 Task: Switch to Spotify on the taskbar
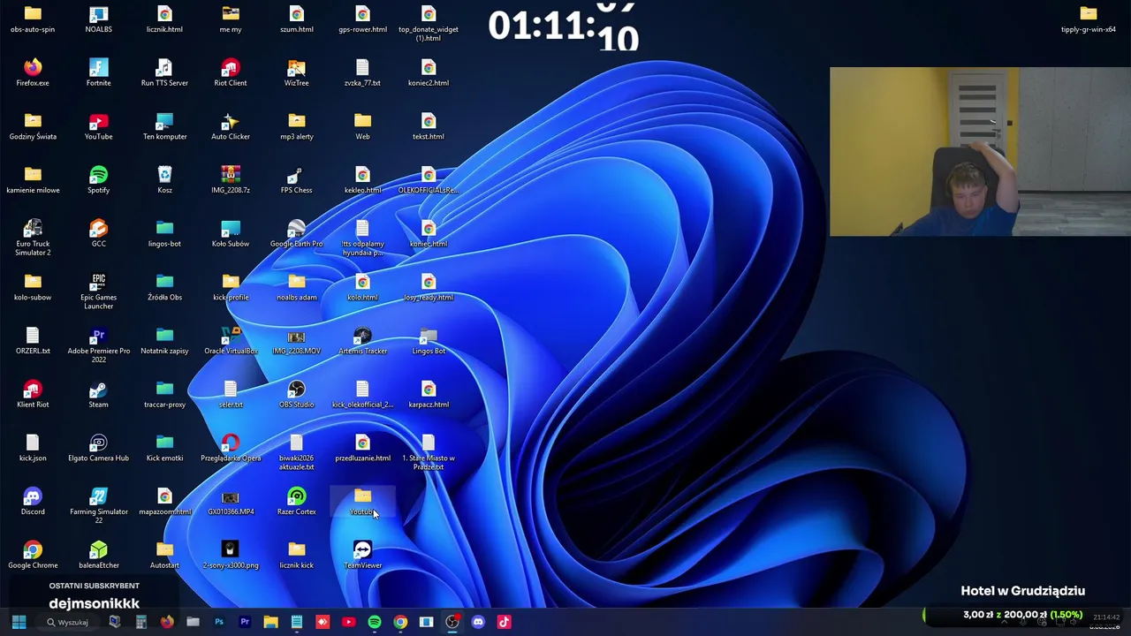click(x=375, y=622)
